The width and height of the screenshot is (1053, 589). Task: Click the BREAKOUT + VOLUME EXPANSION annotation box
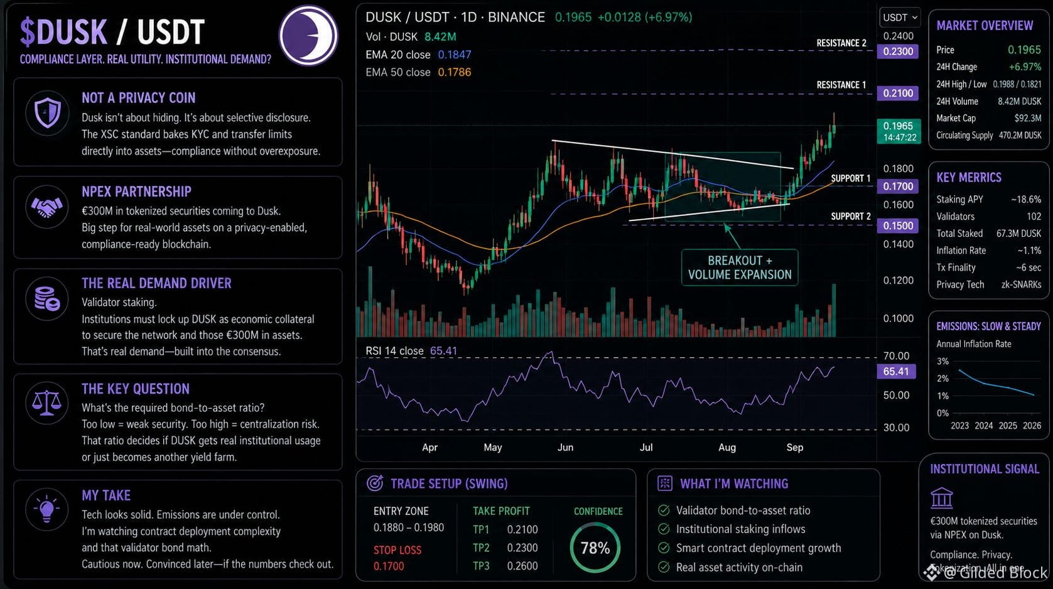coord(740,267)
